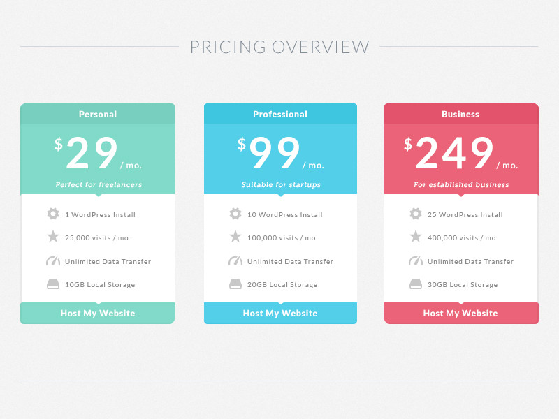This screenshot has width=559, height=419.
Task: Click the speedometer icon in Personal plan
Action: (x=53, y=260)
